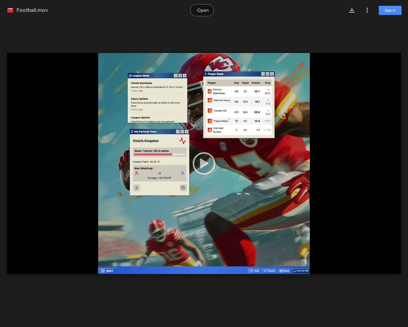Click the Points column header
The image size is (408, 327).
tap(256, 83)
